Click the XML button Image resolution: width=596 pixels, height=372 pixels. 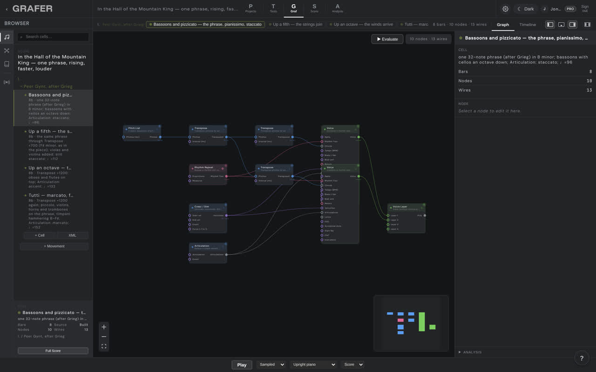(73, 235)
